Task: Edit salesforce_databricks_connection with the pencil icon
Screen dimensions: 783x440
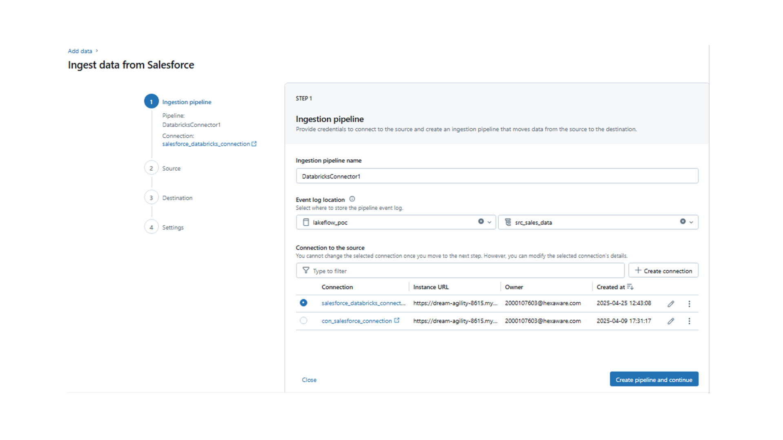Action: 671,304
